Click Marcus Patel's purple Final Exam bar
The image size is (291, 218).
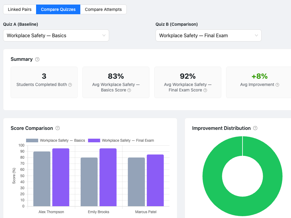tap(155, 180)
